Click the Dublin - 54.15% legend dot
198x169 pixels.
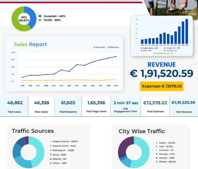pos(157,143)
